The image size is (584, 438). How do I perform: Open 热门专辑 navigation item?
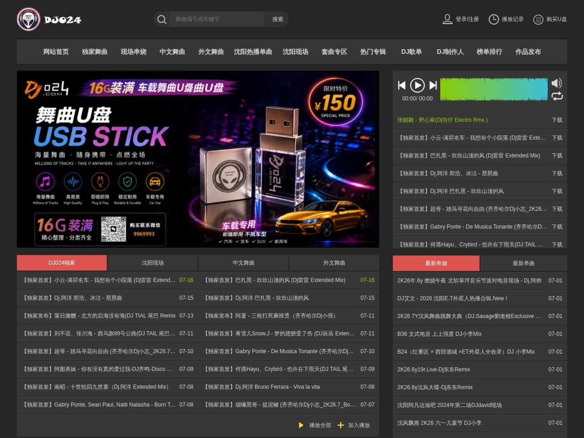[373, 52]
